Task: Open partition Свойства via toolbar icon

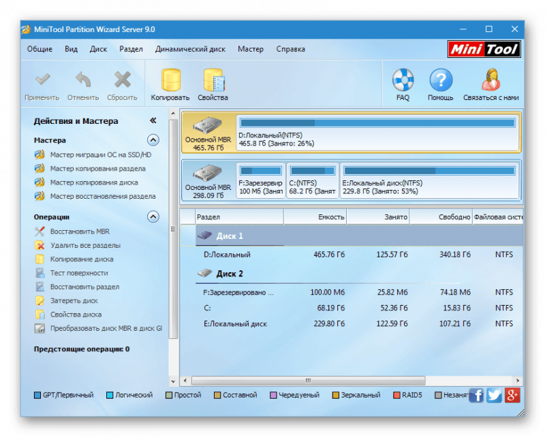Action: tap(215, 80)
